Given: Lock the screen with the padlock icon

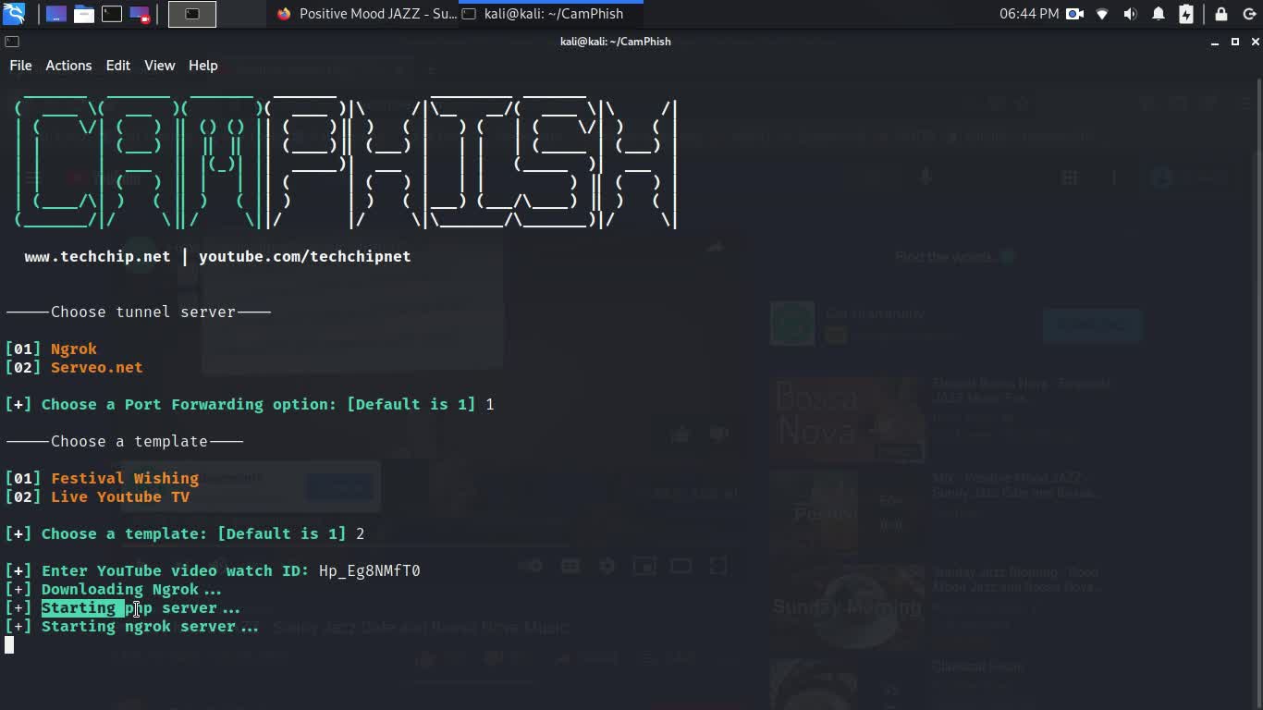Looking at the screenshot, I should pyautogui.click(x=1221, y=14).
